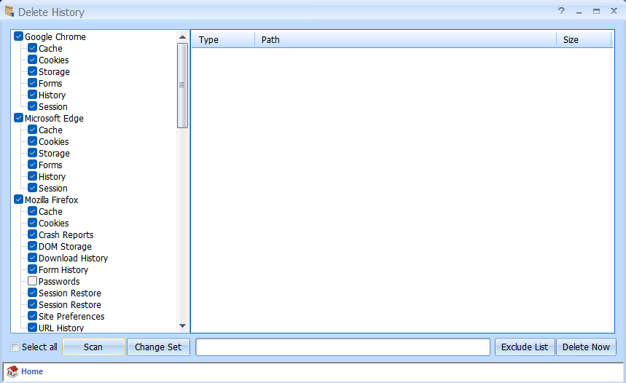Click the tree's vertical scrollbar thumb

[x=182, y=84]
